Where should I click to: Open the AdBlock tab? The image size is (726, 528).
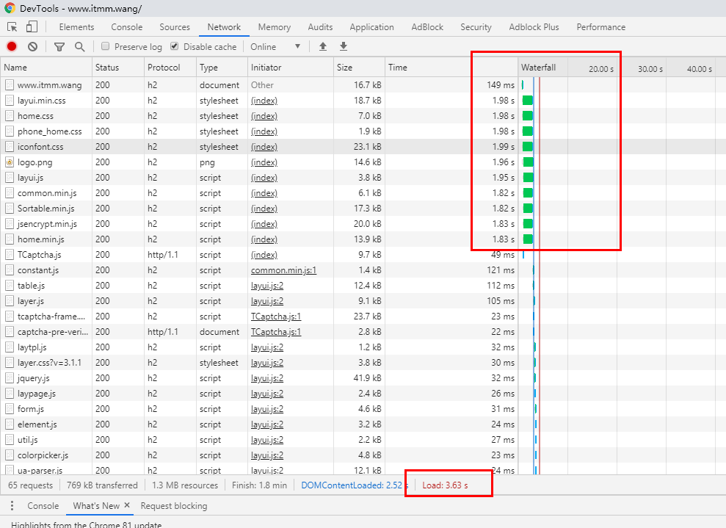427,27
